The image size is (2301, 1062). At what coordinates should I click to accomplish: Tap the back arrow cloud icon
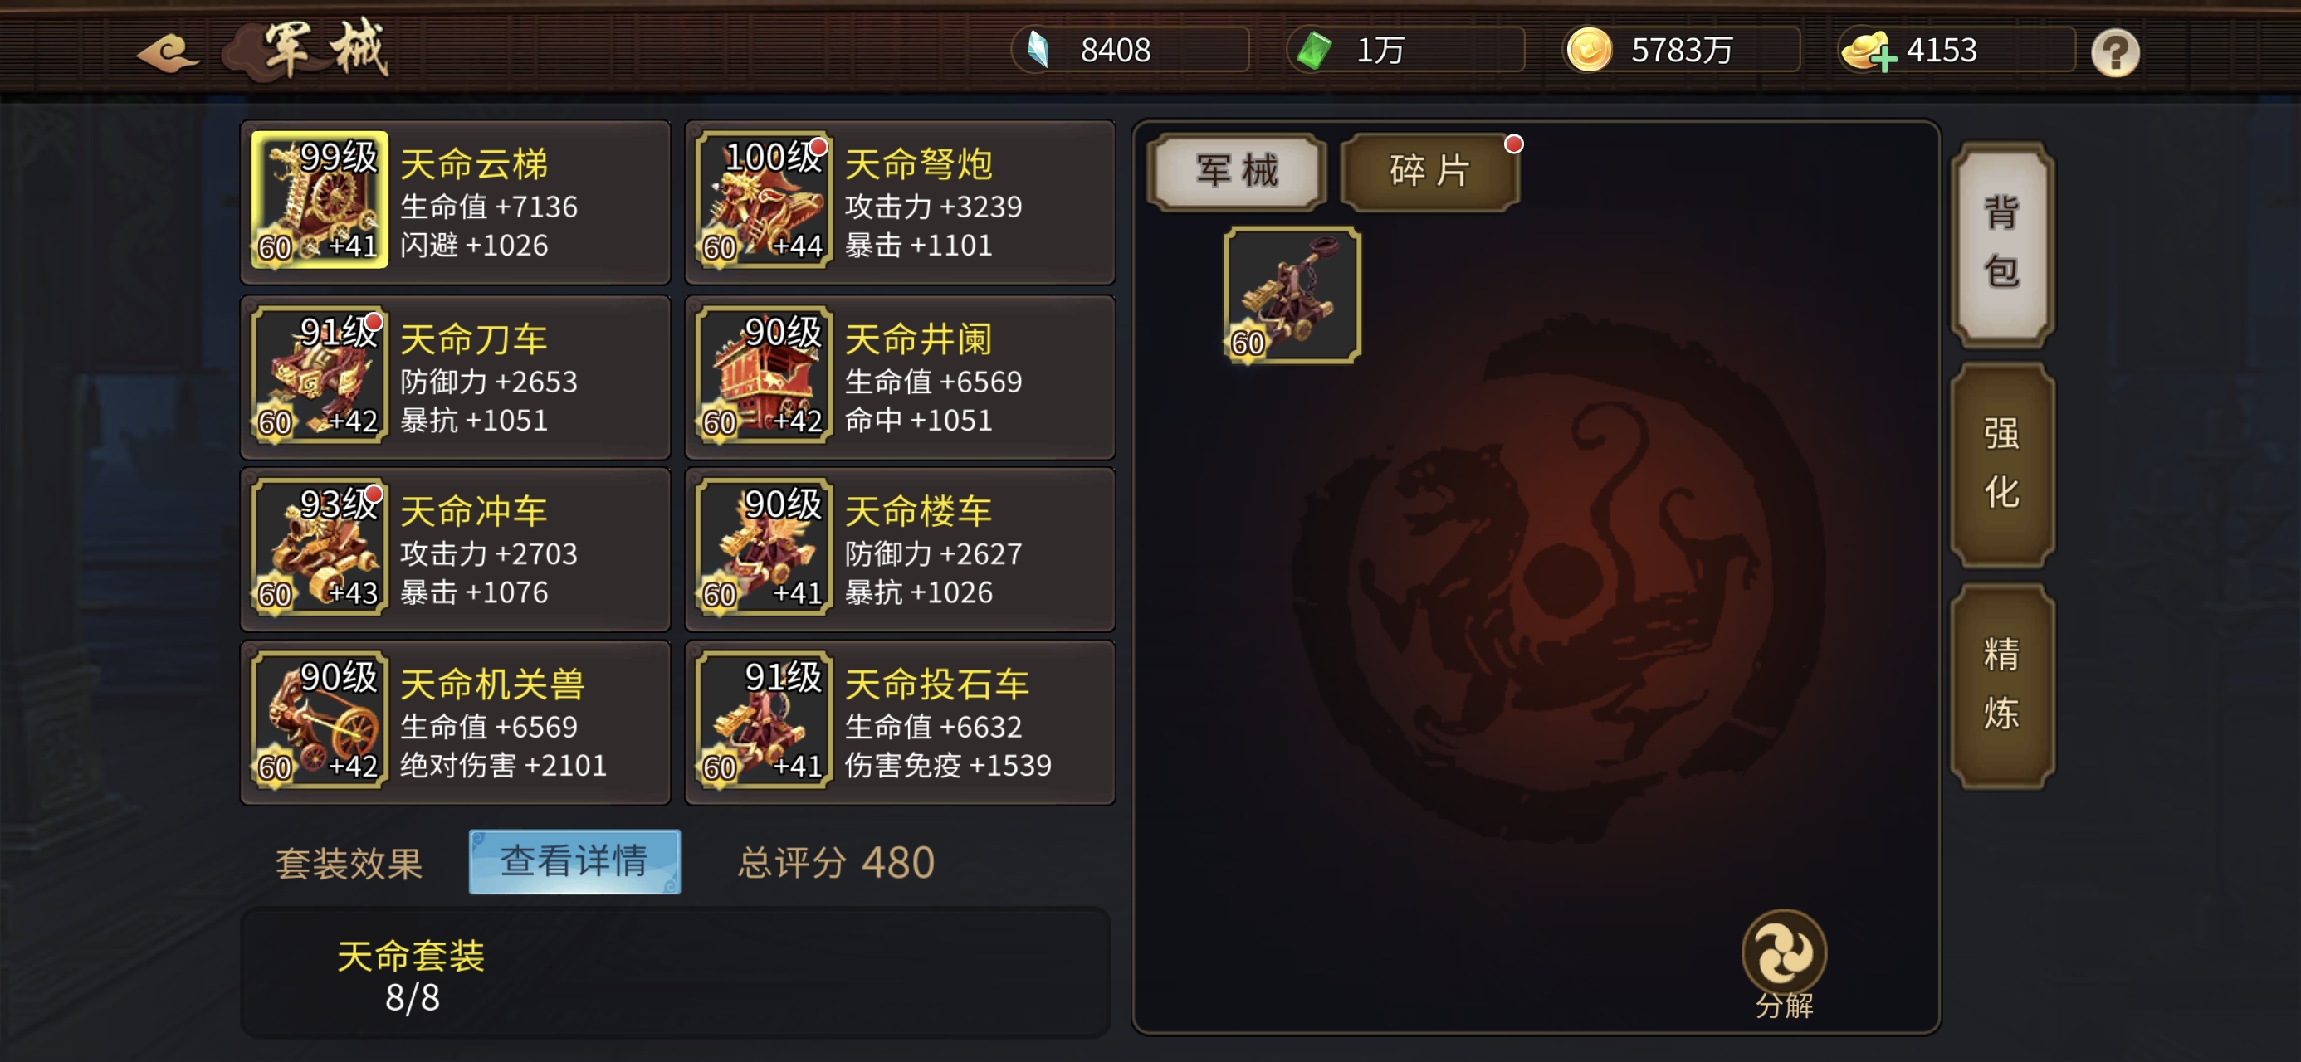click(168, 51)
